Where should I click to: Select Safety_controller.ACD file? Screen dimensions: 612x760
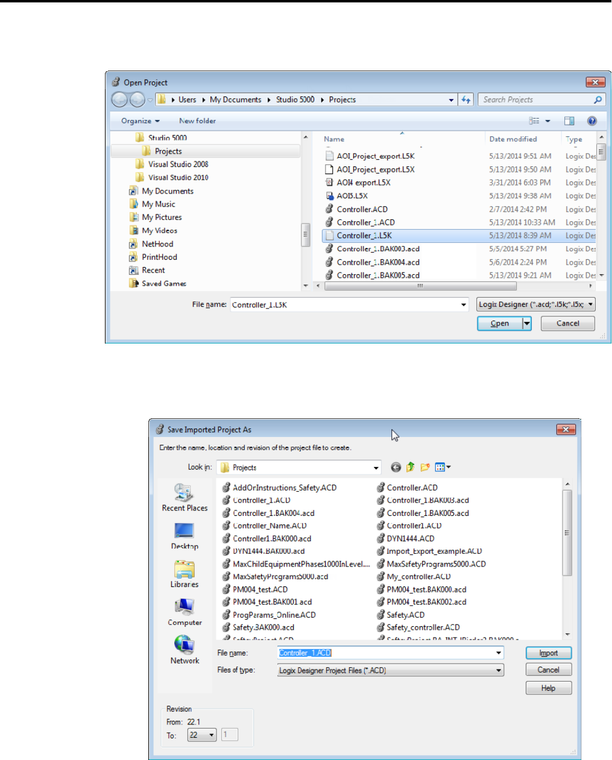[418, 627]
